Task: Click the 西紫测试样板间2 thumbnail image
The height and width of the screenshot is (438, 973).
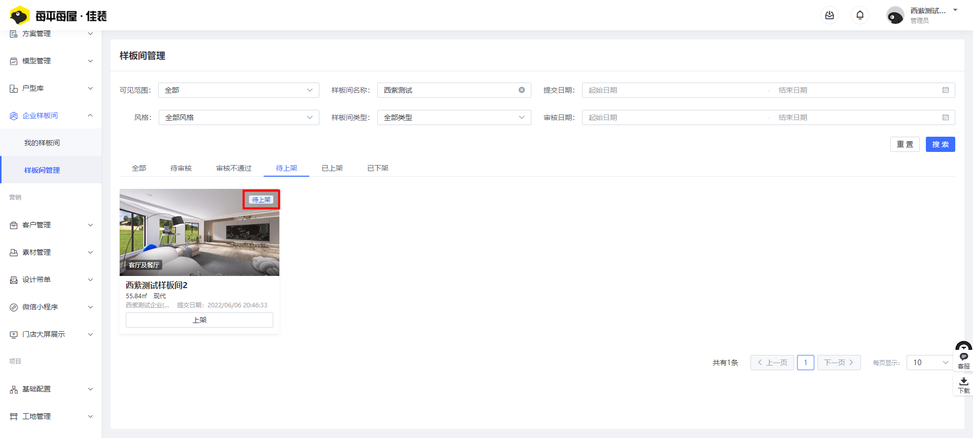Action: tap(199, 232)
